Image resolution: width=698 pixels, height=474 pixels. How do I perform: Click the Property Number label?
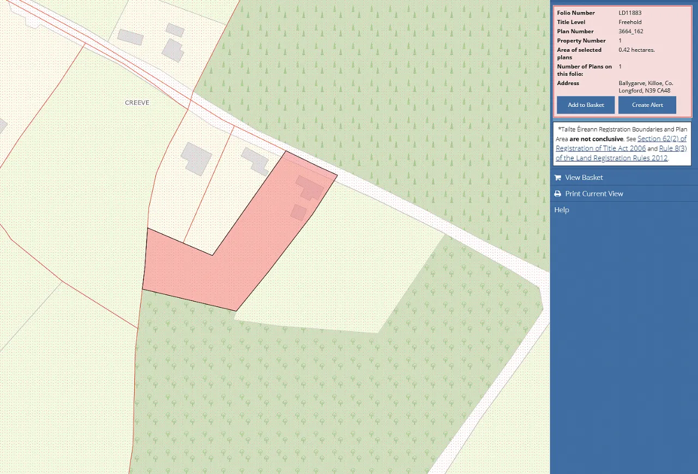point(581,40)
